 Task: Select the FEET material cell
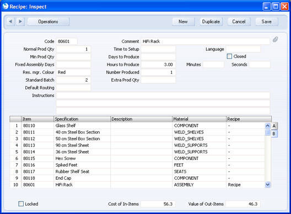[x=199, y=165]
